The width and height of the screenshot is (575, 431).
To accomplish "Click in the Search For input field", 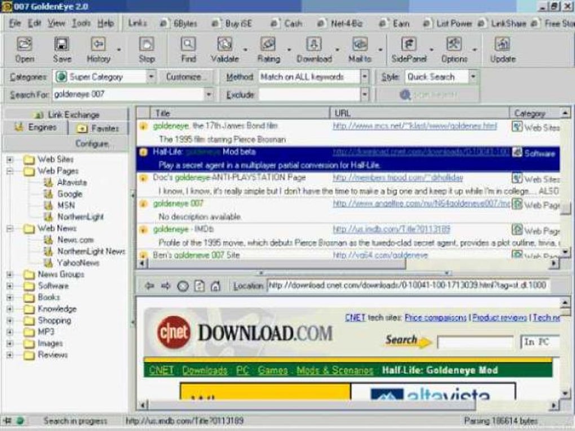I will pos(129,95).
